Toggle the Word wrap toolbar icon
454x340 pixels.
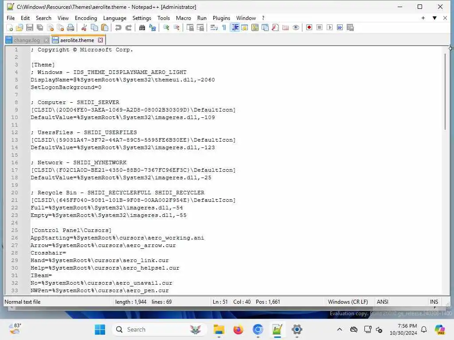coord(214,28)
